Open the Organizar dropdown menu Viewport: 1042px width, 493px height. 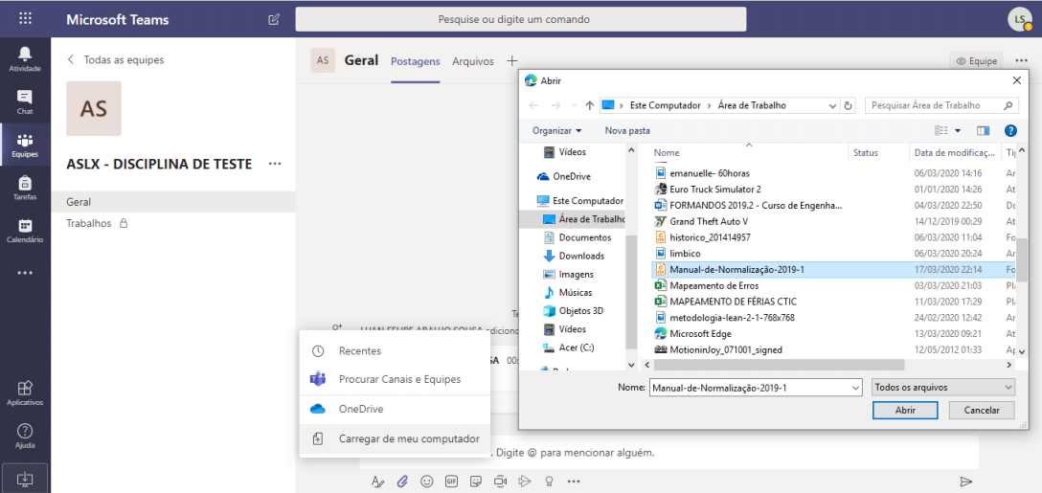coord(556,130)
